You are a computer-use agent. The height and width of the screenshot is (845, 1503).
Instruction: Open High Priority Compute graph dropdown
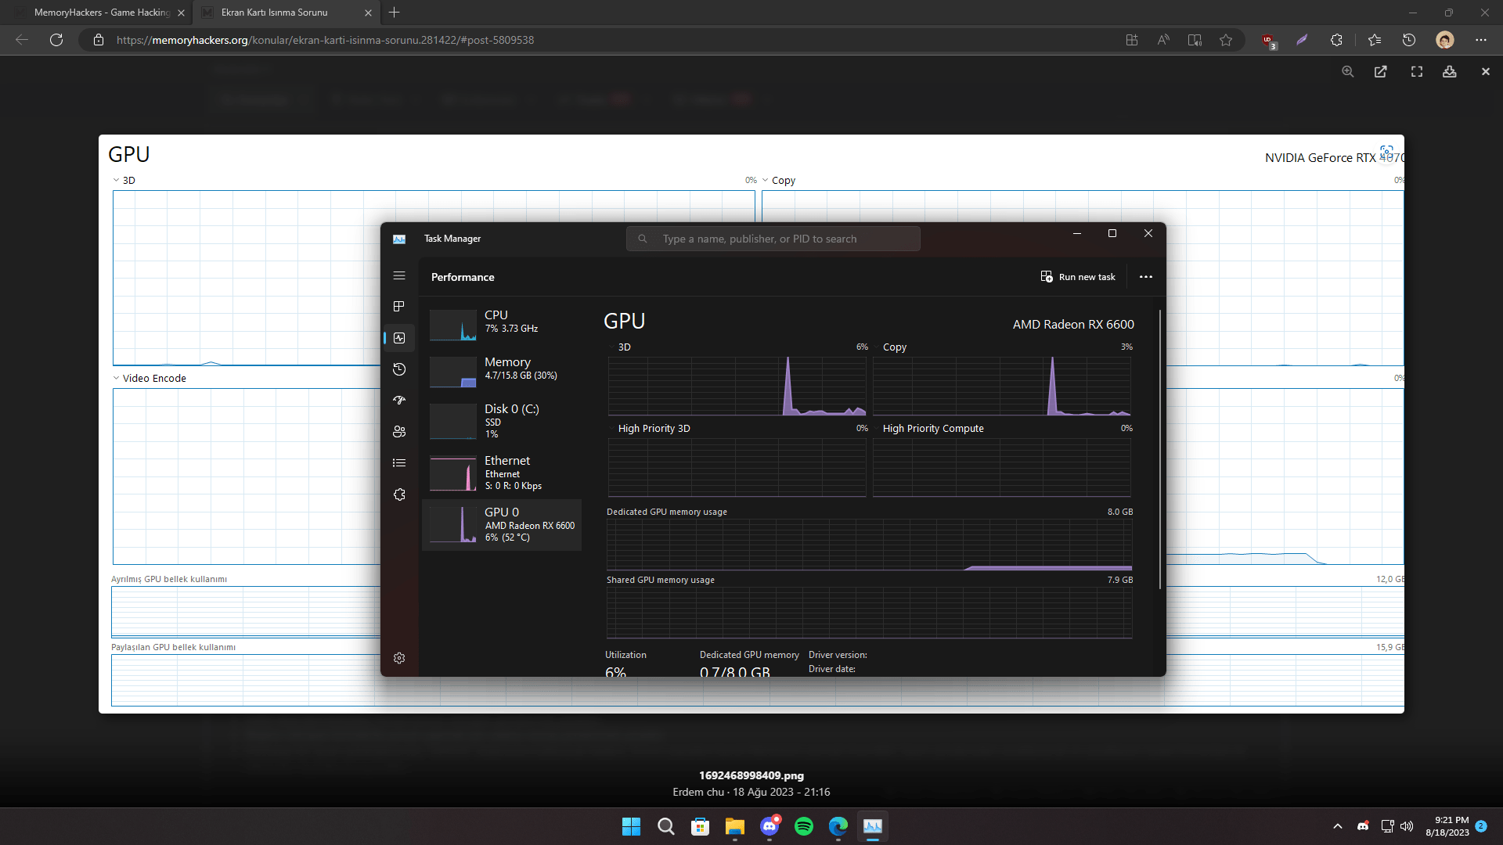928,428
